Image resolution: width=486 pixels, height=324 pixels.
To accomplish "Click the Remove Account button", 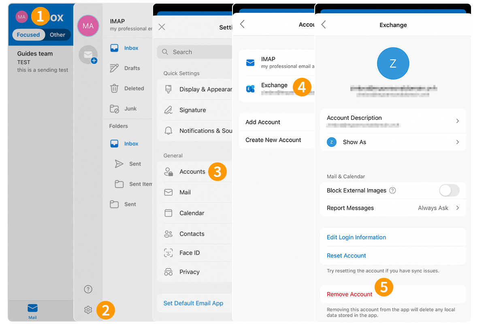I will (x=349, y=294).
